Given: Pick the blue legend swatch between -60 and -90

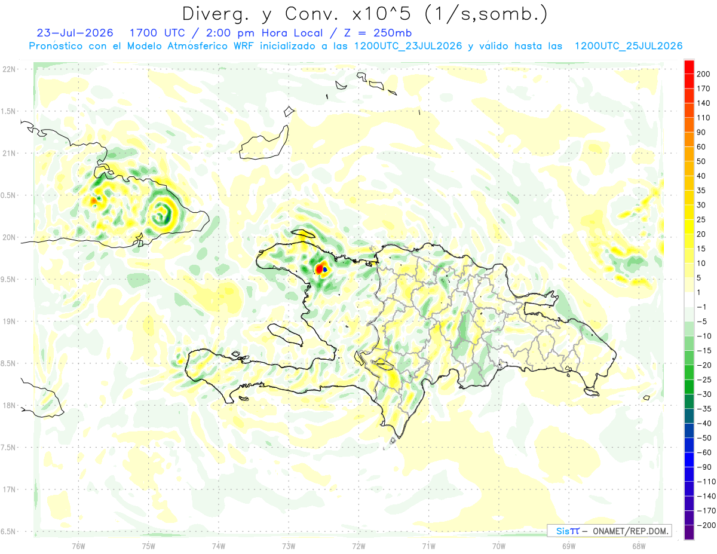Looking at the screenshot, I should click(x=689, y=460).
